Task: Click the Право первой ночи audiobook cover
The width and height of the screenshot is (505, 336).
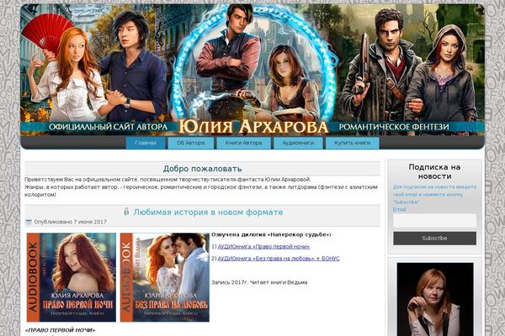Action: pos(72,277)
